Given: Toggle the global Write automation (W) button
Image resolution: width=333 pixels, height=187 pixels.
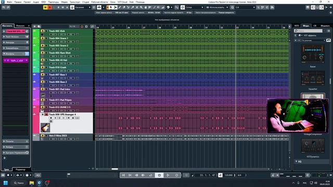Looking at the screenshot, I should (x=63, y=7).
